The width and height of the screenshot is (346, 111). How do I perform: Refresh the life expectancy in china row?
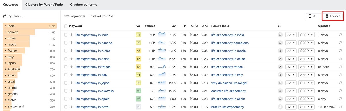point(340,59)
